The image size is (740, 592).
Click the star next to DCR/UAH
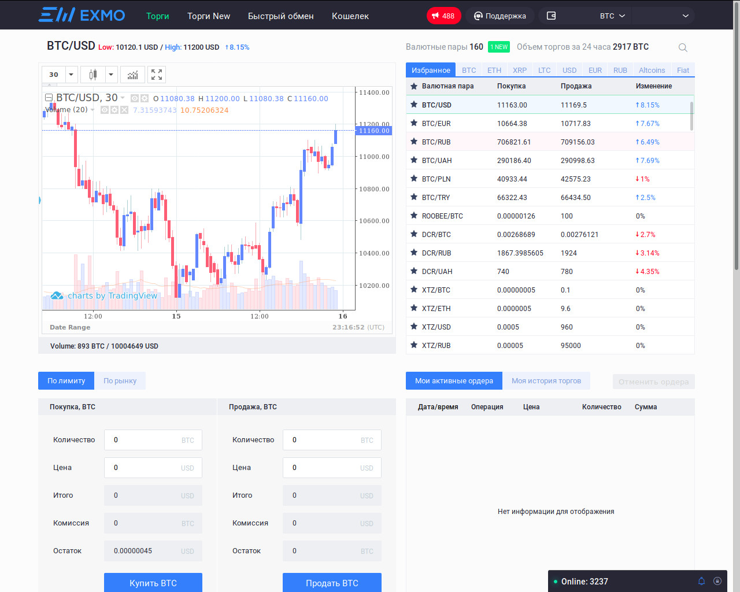tap(414, 271)
